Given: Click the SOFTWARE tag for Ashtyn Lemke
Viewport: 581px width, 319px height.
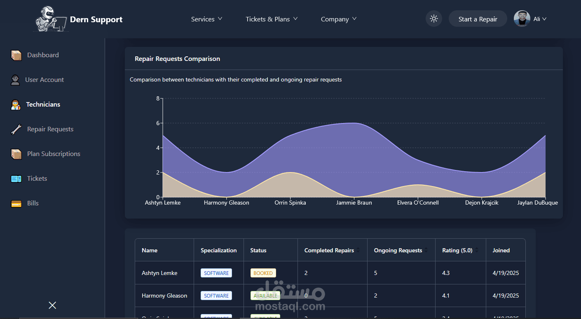Looking at the screenshot, I should coord(216,273).
